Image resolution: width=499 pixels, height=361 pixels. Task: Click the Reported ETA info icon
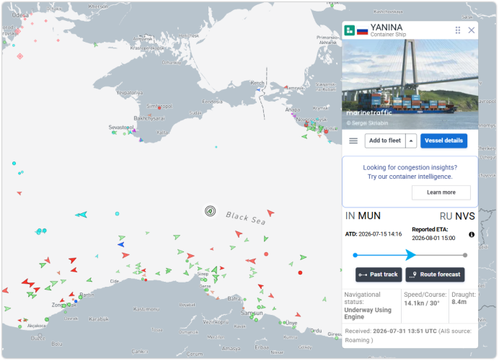tap(472, 235)
